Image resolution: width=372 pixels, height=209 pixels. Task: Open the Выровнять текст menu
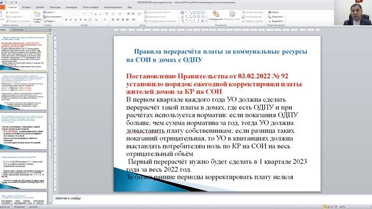pyautogui.click(x=156, y=17)
